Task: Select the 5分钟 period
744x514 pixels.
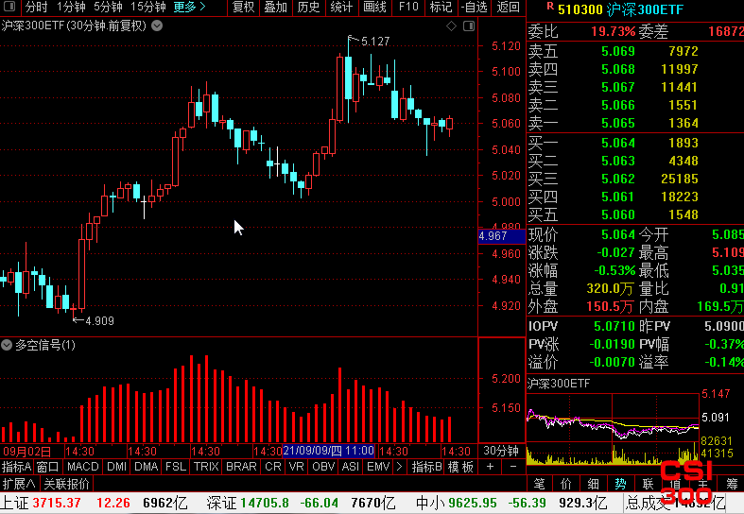Action: [108, 7]
